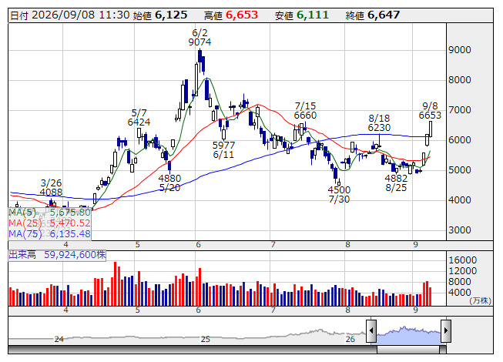Screen dimensions: 503x362
Task: Click the 16000 volume axis label
Action: 463,260
